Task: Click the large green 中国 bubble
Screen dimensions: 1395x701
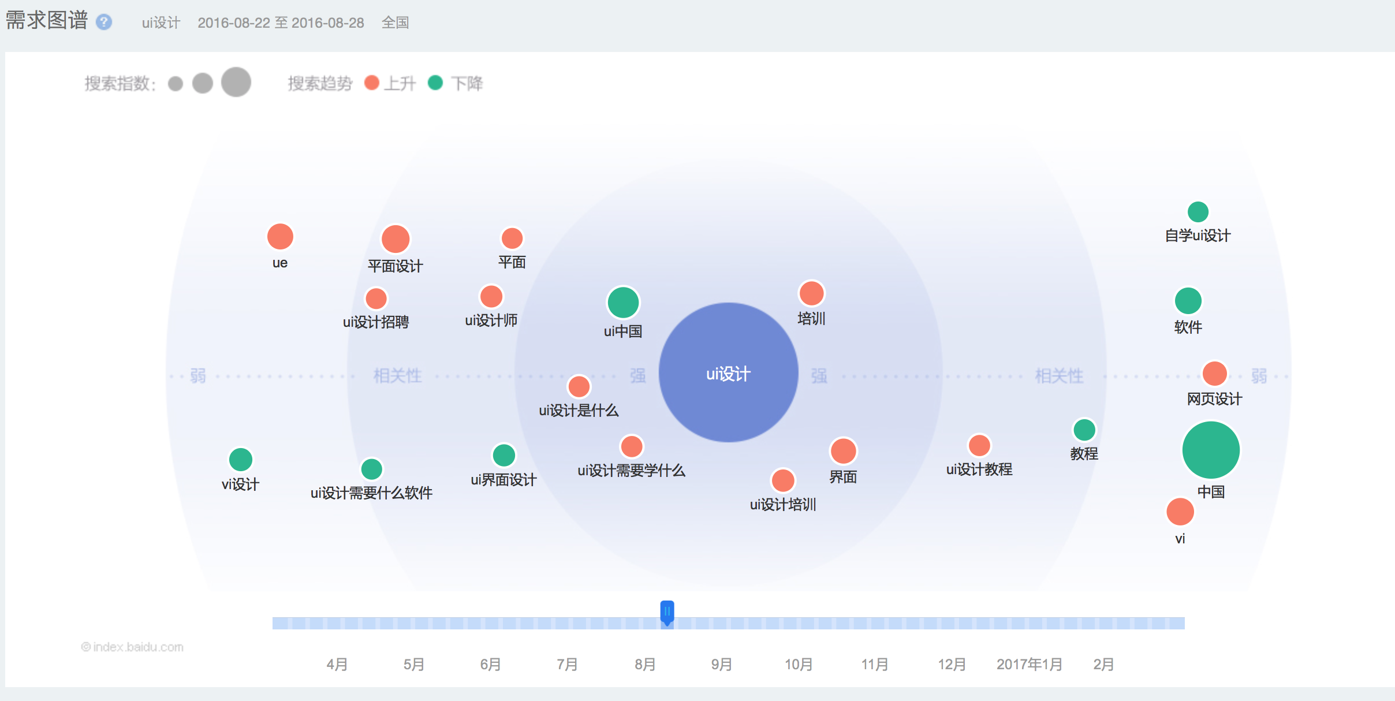Action: [1211, 450]
